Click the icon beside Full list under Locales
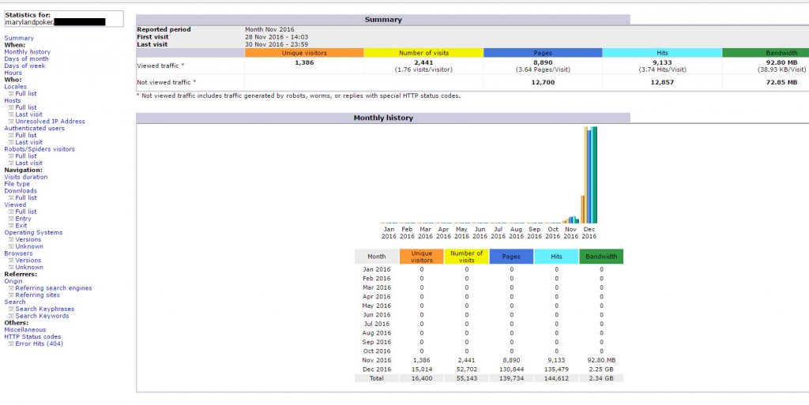Viewport: 809px width, 405px height. coord(11,94)
